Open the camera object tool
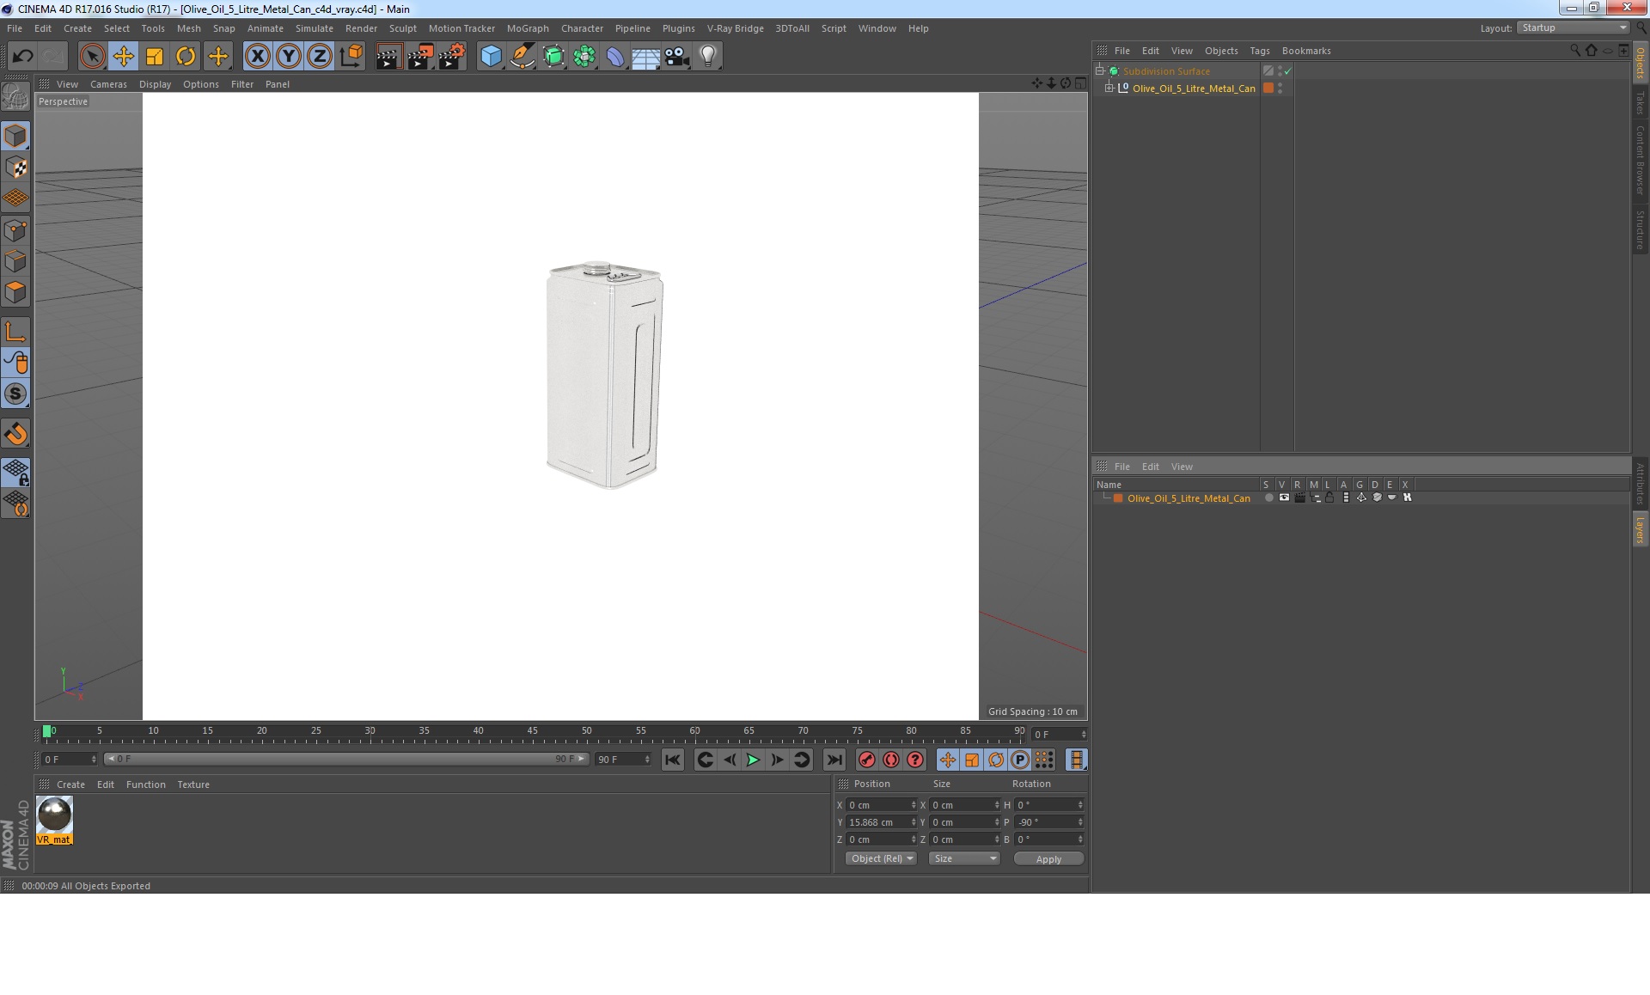Image resolution: width=1650 pixels, height=995 pixels. click(677, 57)
